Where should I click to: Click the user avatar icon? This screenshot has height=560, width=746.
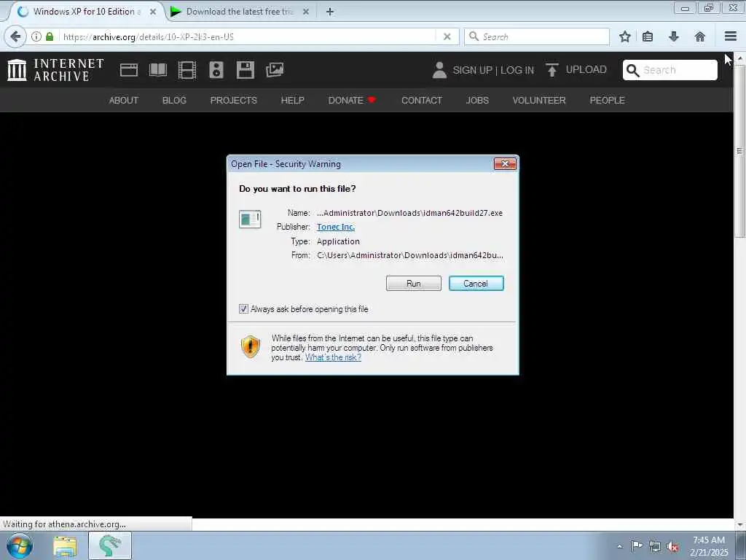[439, 70]
